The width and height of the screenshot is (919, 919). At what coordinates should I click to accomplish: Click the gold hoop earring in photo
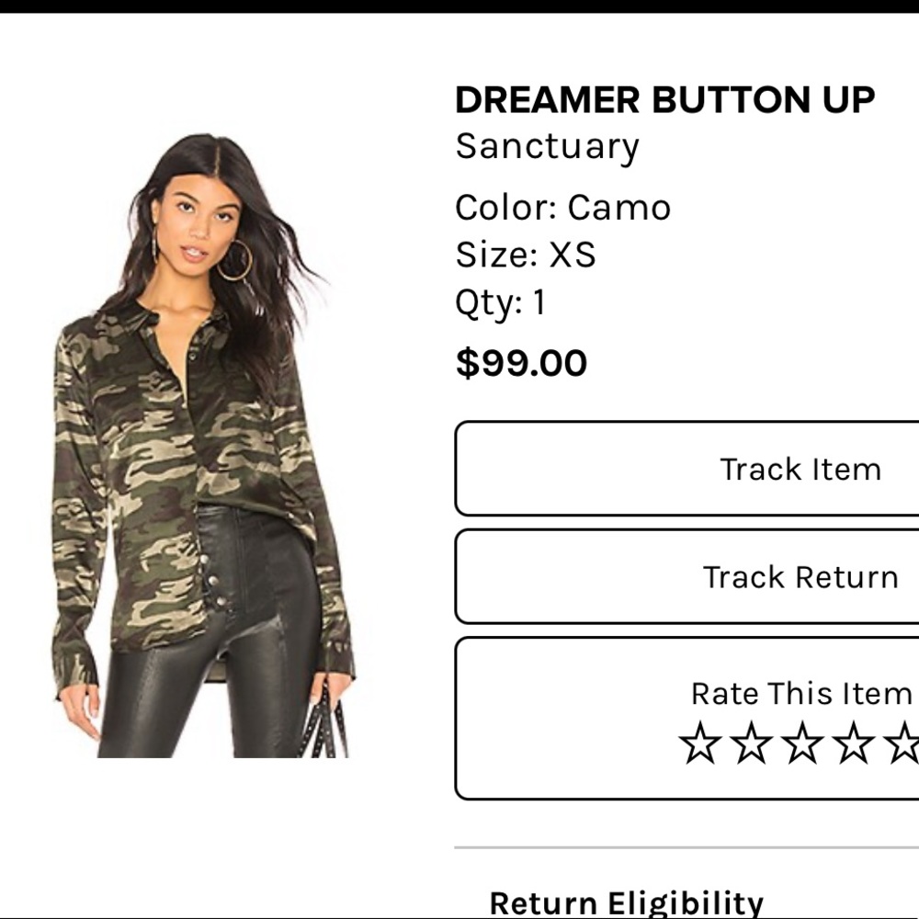click(235, 261)
